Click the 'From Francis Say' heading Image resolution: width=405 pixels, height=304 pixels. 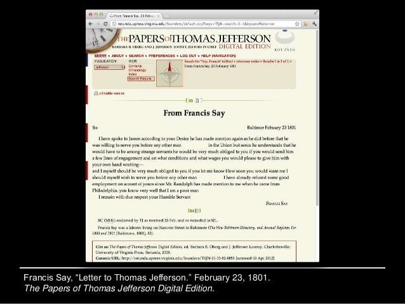point(194,113)
